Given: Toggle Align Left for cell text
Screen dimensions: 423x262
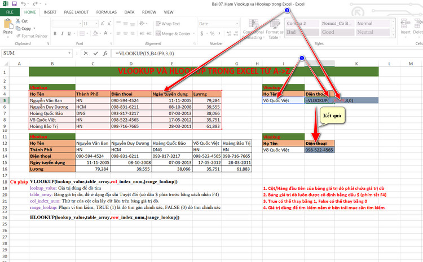Looking at the screenshot, I should [x=118, y=33].
